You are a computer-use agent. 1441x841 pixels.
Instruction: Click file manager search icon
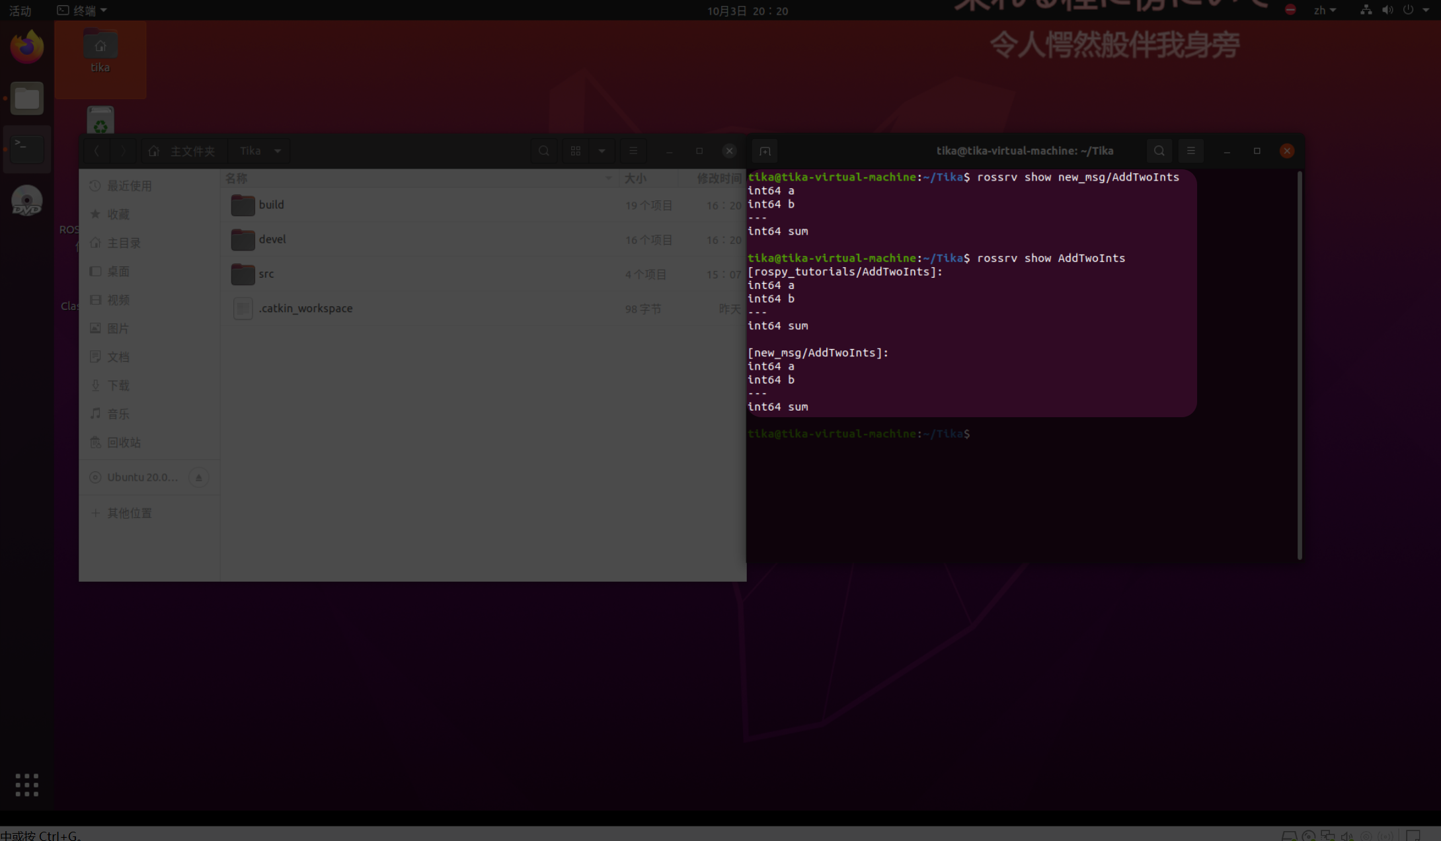click(x=543, y=151)
